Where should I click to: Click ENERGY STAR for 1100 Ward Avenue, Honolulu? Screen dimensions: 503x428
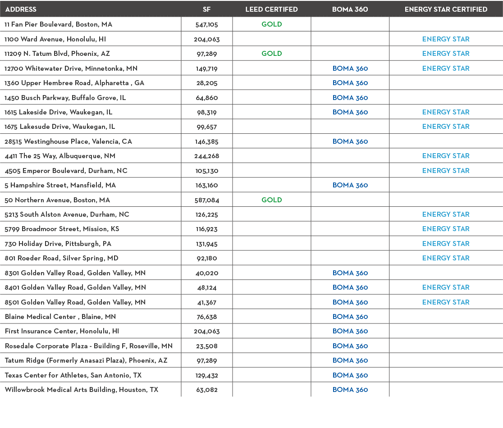(x=446, y=39)
